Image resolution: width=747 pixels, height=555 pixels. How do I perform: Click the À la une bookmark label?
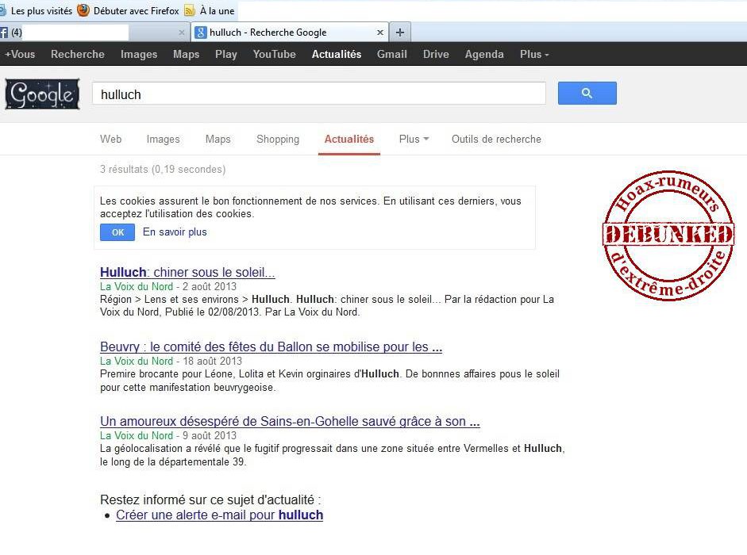tap(218, 10)
